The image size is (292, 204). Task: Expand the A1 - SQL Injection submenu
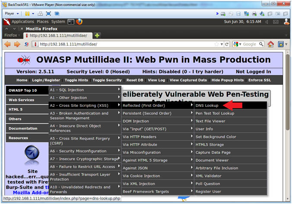click(x=84, y=90)
